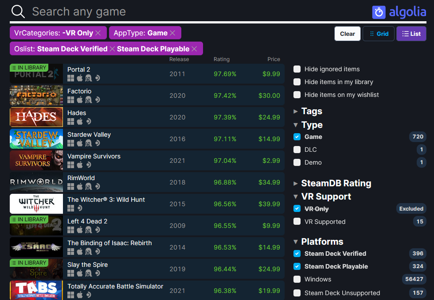Open The Witcher 3: Wild Hunt link
The height and width of the screenshot is (300, 434).
pyautogui.click(x=106, y=200)
